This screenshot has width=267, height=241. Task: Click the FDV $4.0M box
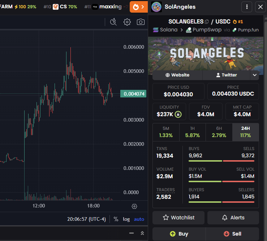206,111
